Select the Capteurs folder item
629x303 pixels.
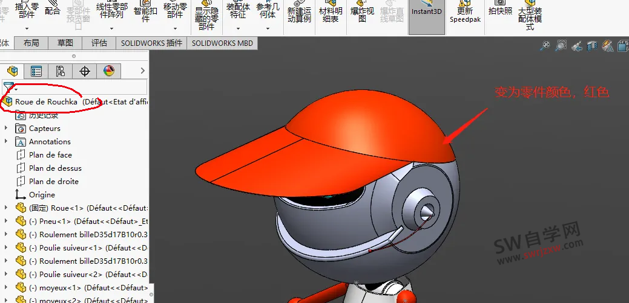[38, 129]
